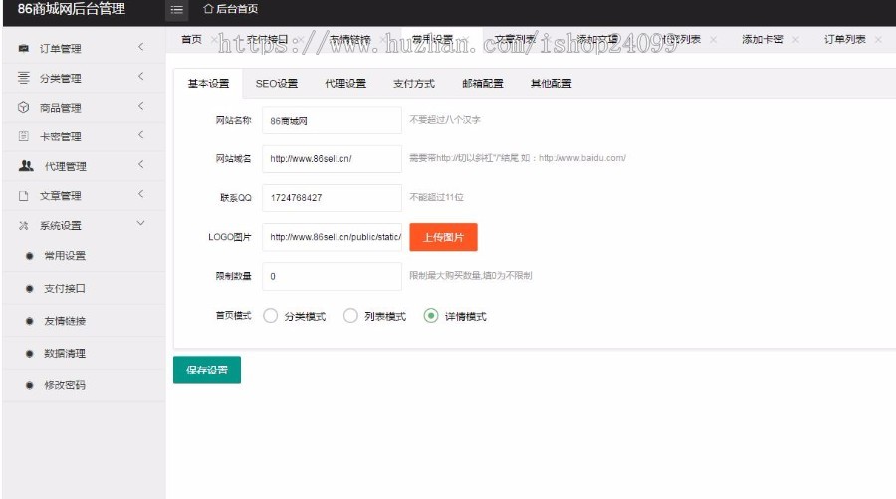Select 列表模式 homepage mode

350,316
